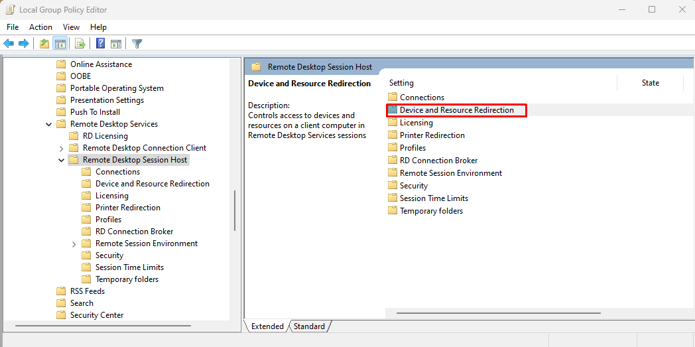Image resolution: width=695 pixels, height=347 pixels.
Task: Select Temporary folders in left tree
Action: [x=127, y=279]
